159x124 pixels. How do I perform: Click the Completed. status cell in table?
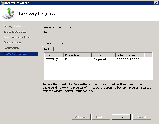pos(100,59)
